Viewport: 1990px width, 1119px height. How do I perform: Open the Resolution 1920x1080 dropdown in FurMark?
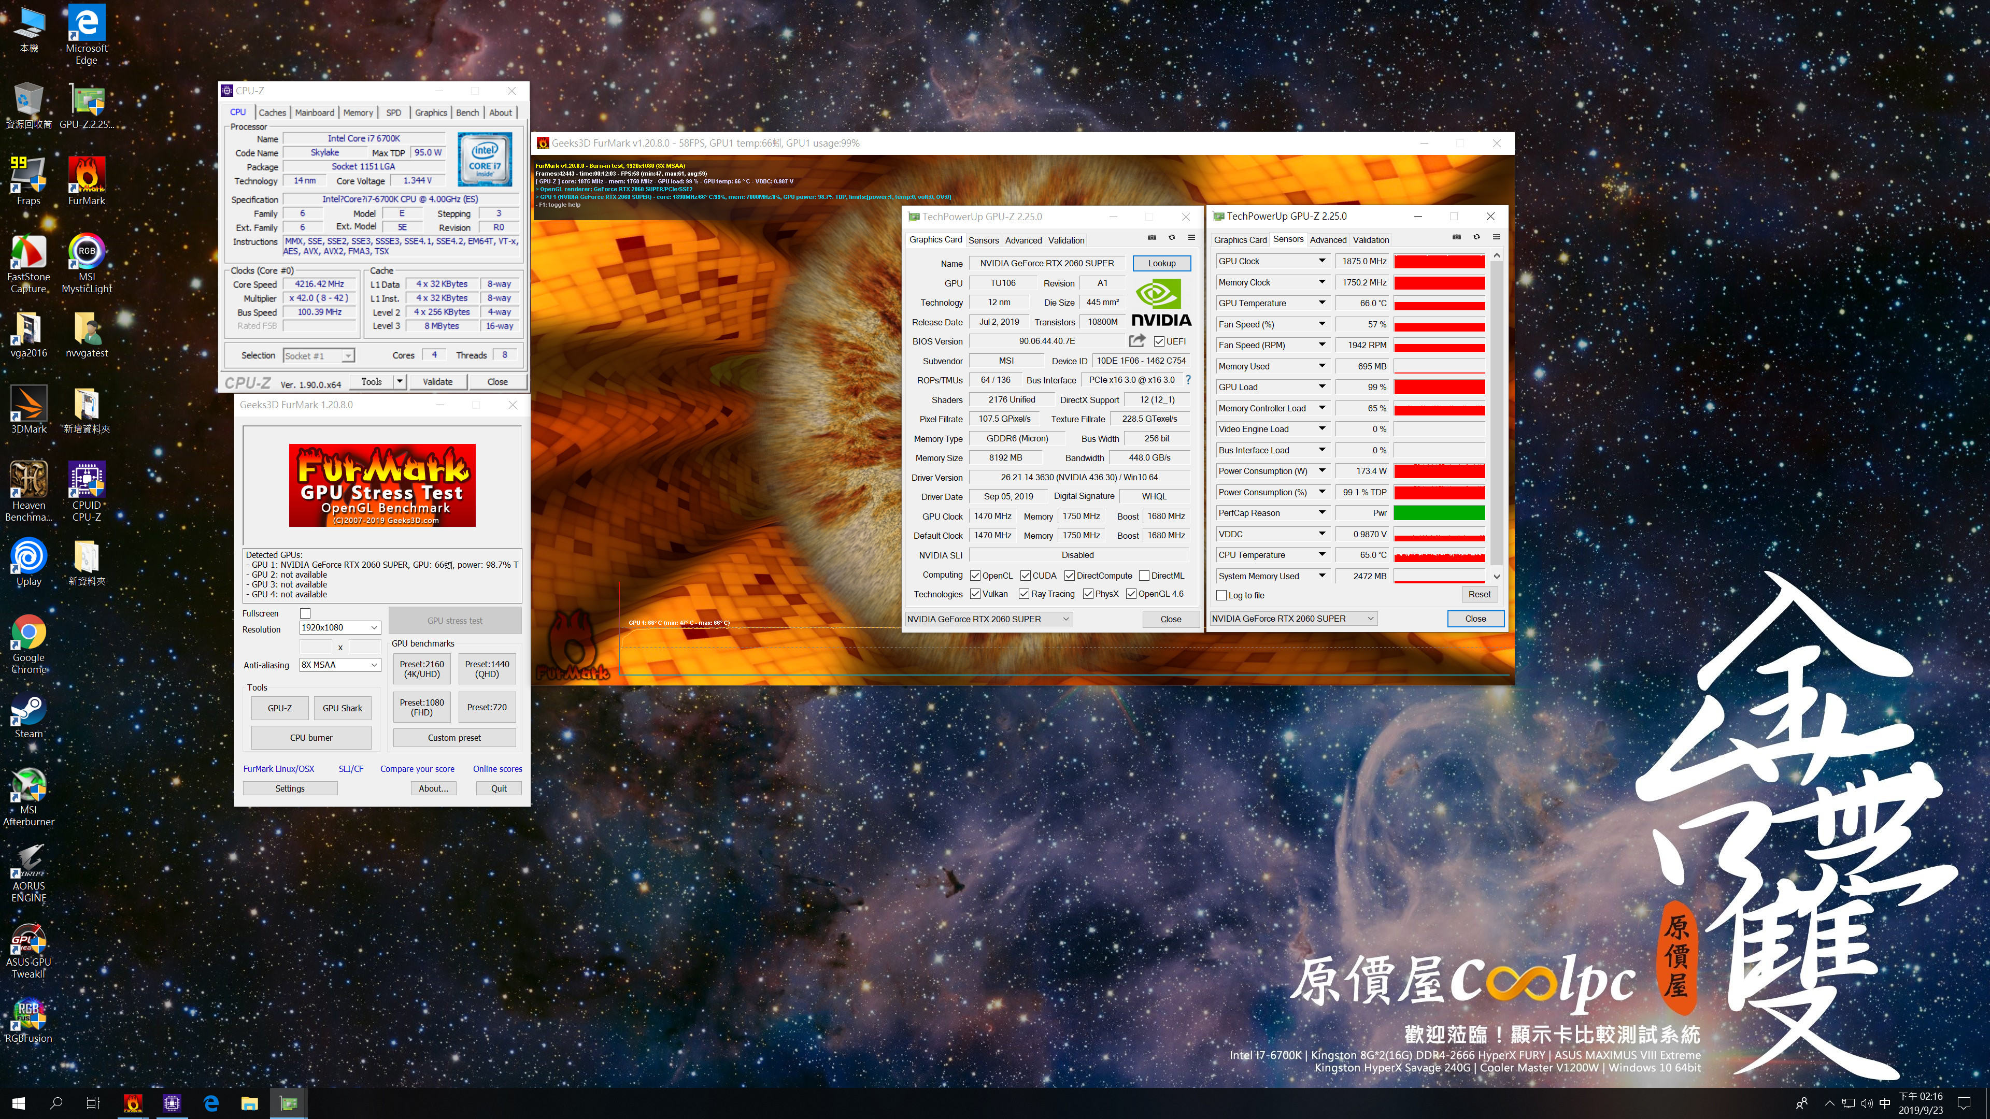tap(340, 628)
